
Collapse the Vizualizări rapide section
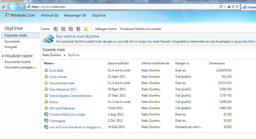point(3,56)
